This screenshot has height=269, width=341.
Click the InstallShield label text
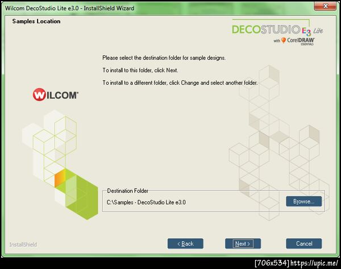[x=23, y=245]
